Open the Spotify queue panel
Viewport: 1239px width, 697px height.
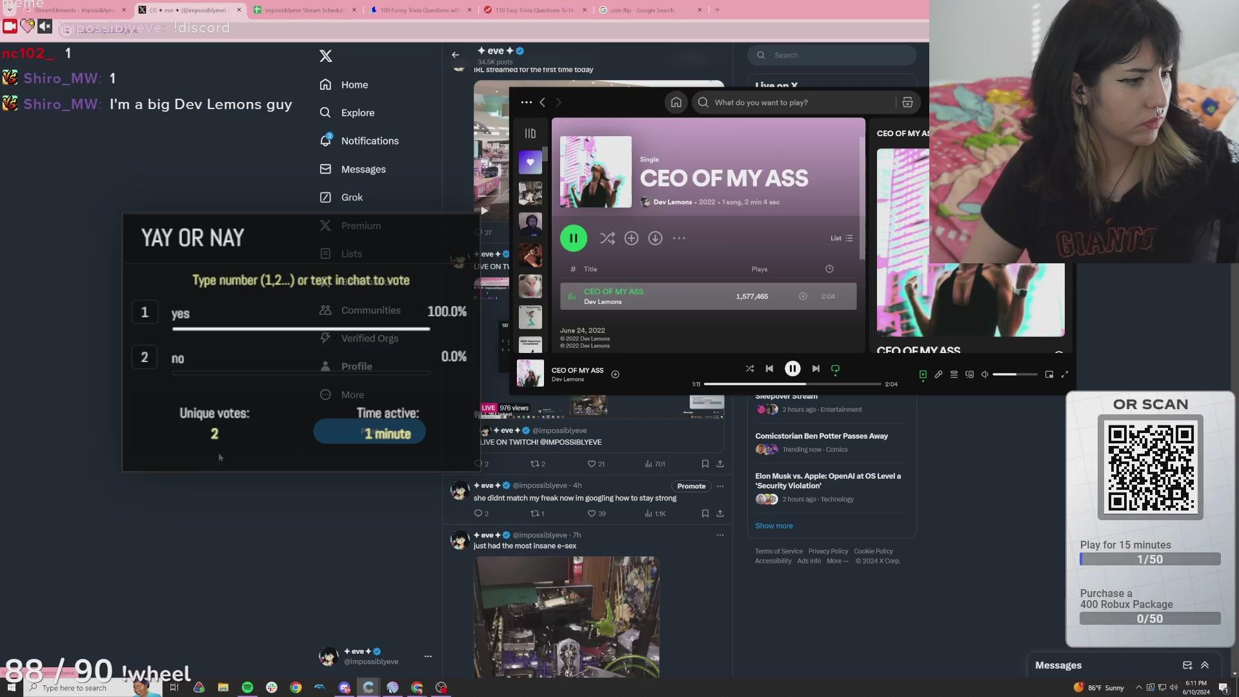(x=954, y=374)
